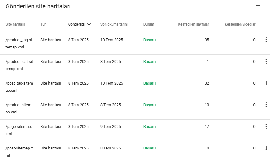Screen dimensions: 270x163
Task: Sort by Keşfedilen videolar column
Action: click(240, 24)
